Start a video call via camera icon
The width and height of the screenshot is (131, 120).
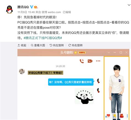click(x=90, y=61)
